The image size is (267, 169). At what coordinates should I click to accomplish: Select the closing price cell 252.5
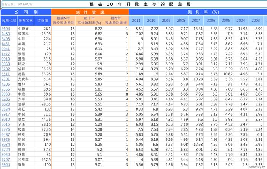pos(43,159)
